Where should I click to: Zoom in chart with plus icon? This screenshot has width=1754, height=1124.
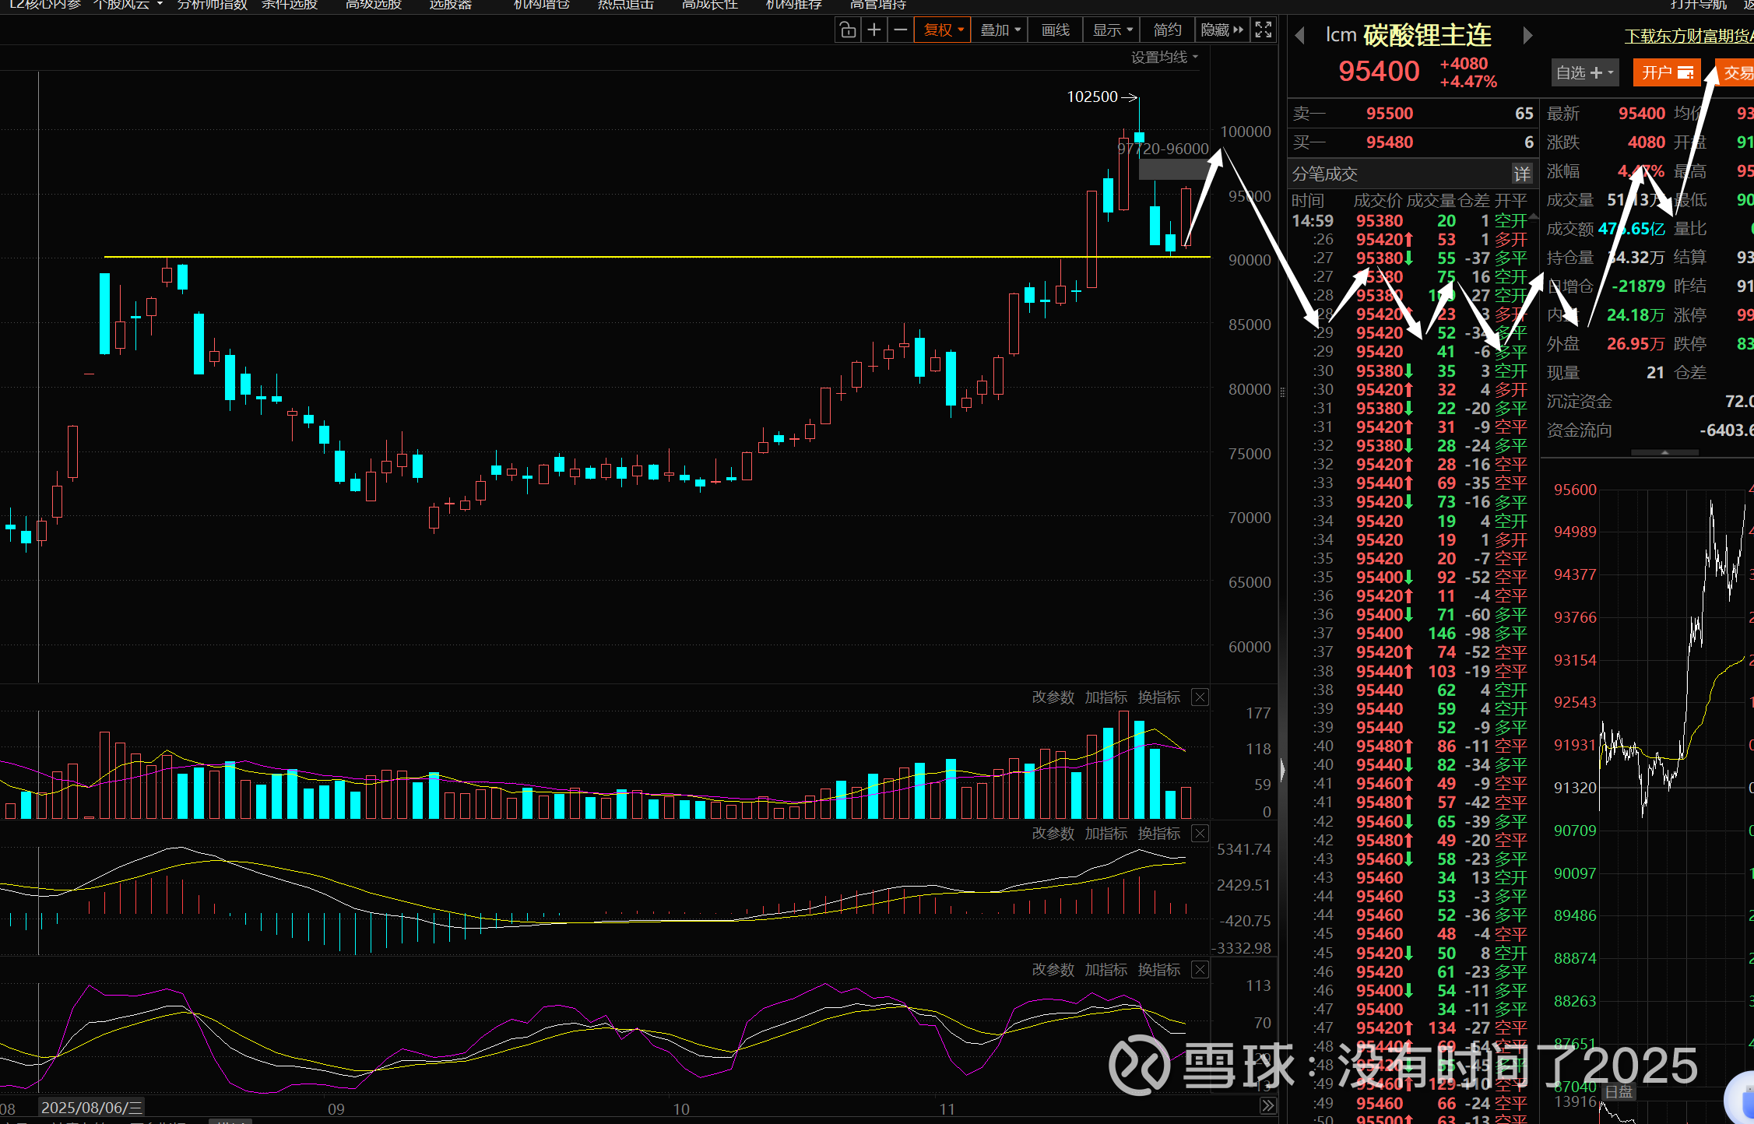[x=874, y=30]
